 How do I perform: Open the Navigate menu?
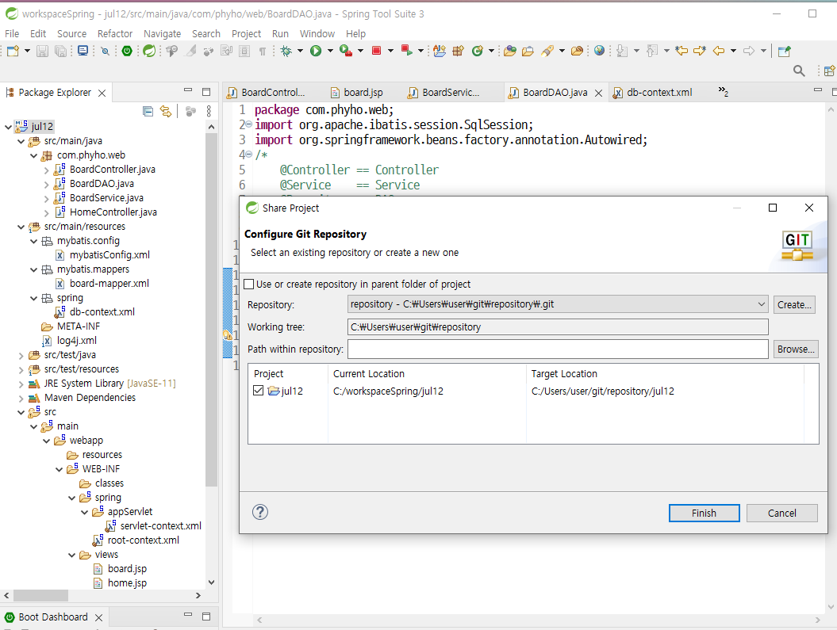pyautogui.click(x=163, y=33)
